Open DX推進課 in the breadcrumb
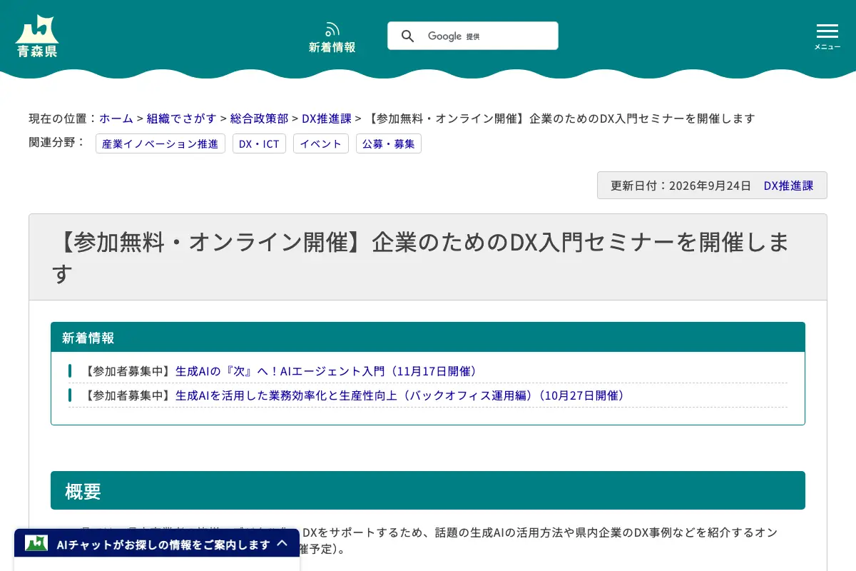Image resolution: width=856 pixels, height=571 pixels. [327, 118]
